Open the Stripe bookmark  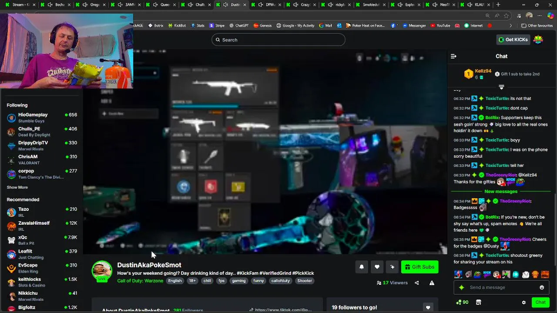[x=217, y=26]
